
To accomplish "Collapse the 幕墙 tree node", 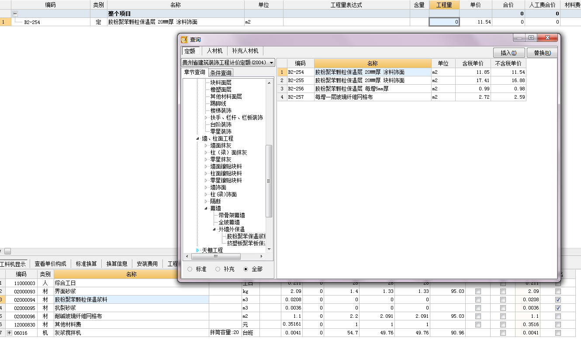I will (x=206, y=209).
